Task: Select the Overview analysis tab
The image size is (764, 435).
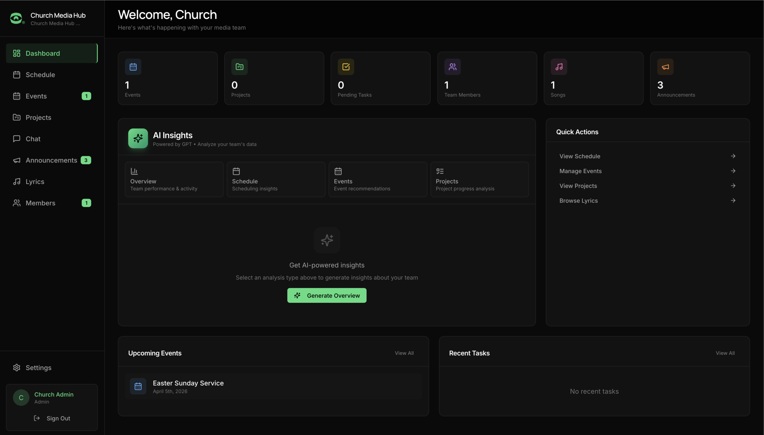Action: [174, 179]
